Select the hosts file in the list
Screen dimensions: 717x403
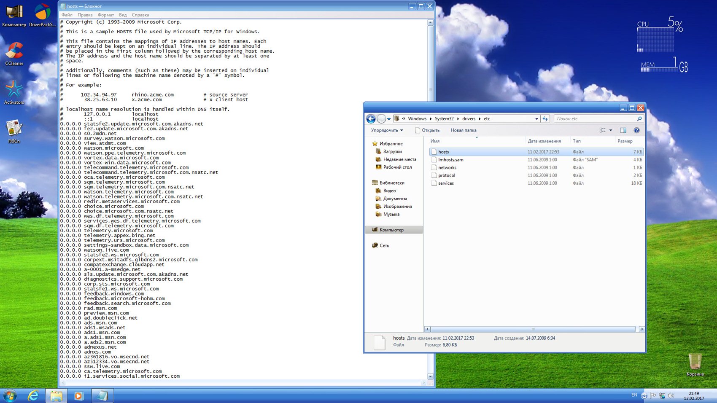tap(536, 152)
